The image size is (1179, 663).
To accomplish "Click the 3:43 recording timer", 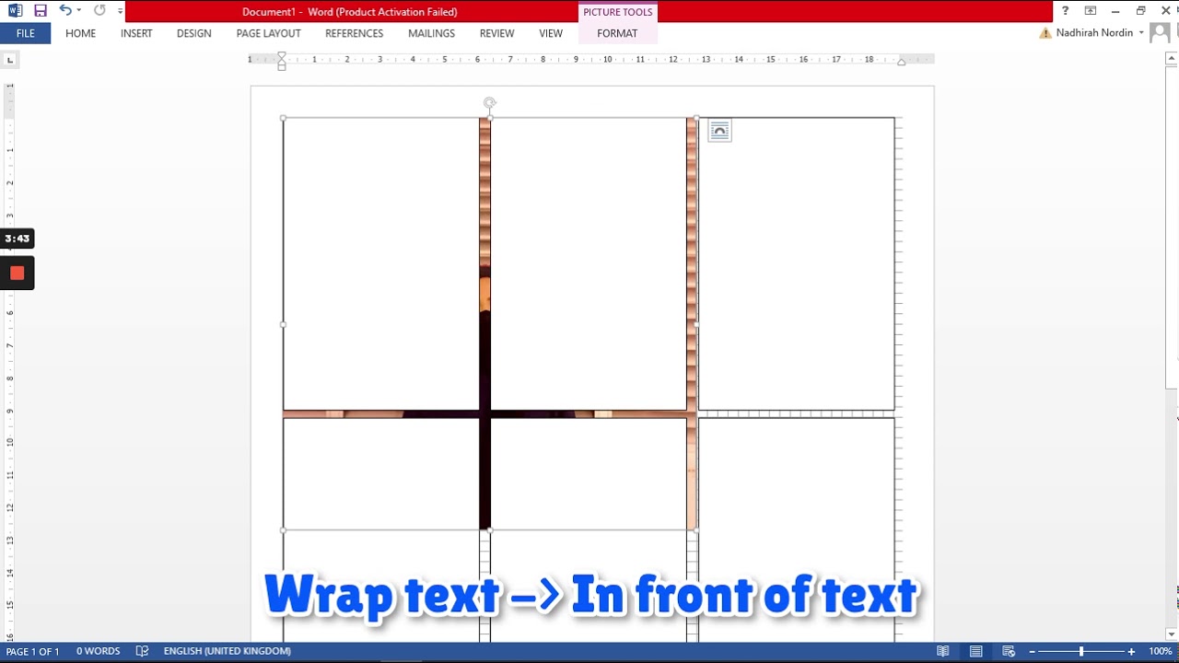I will pyautogui.click(x=17, y=238).
